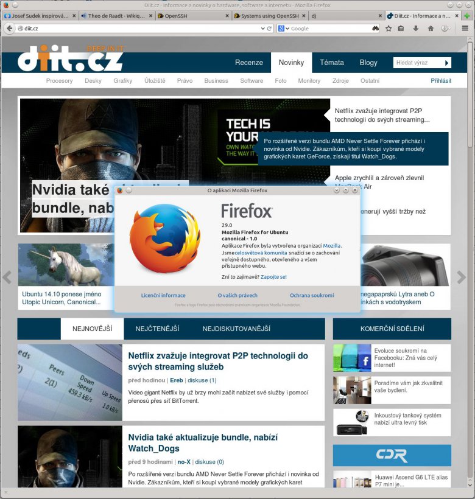Select the NEJČTENĚJŠÍ articles tab

(157, 329)
